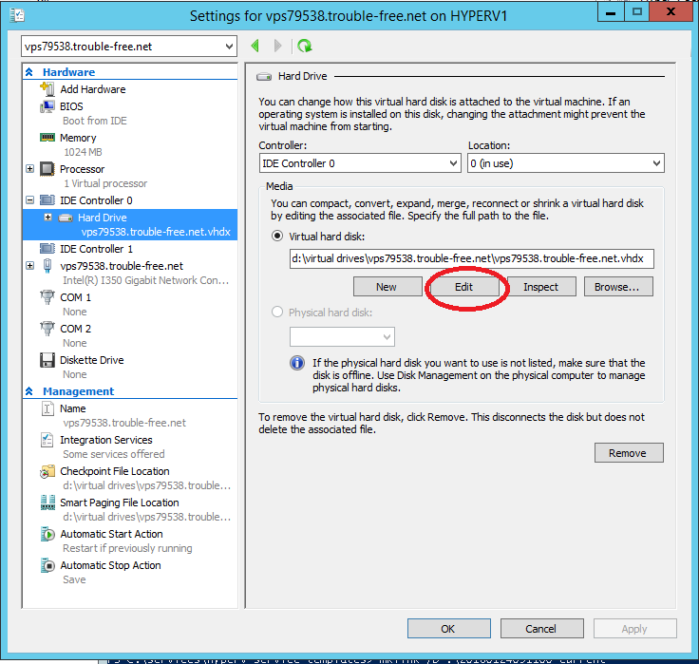699x664 pixels.
Task: Click the OK button
Action: pos(448,628)
